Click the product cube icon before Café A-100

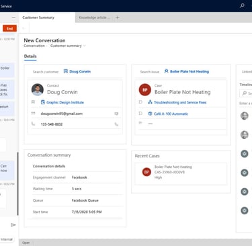tap(150, 114)
